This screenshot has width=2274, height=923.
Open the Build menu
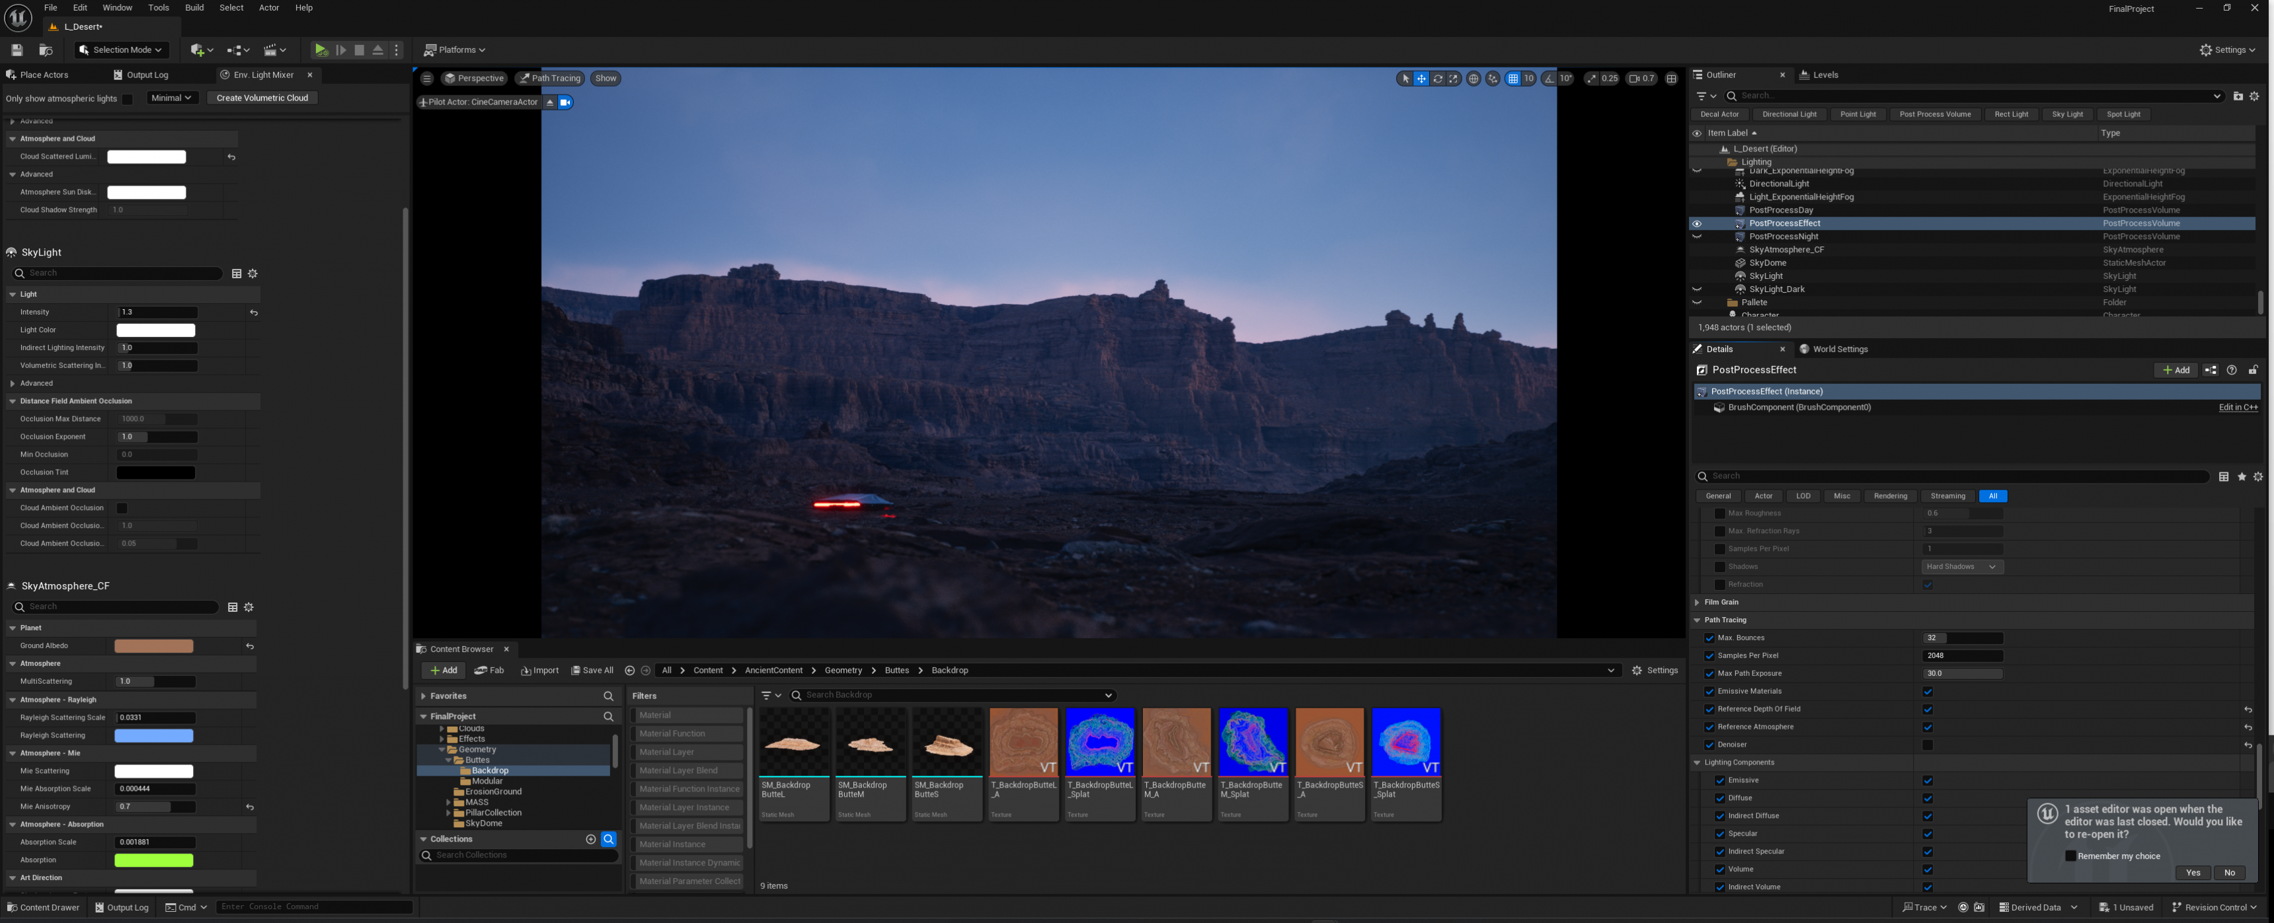[194, 8]
